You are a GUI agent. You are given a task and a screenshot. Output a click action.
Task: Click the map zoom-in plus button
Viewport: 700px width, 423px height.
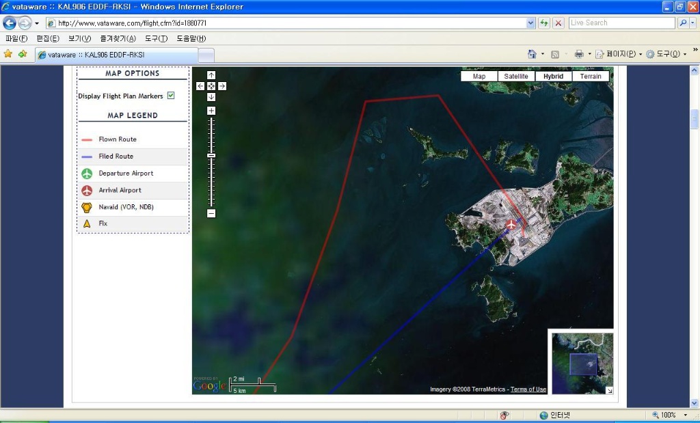211,111
